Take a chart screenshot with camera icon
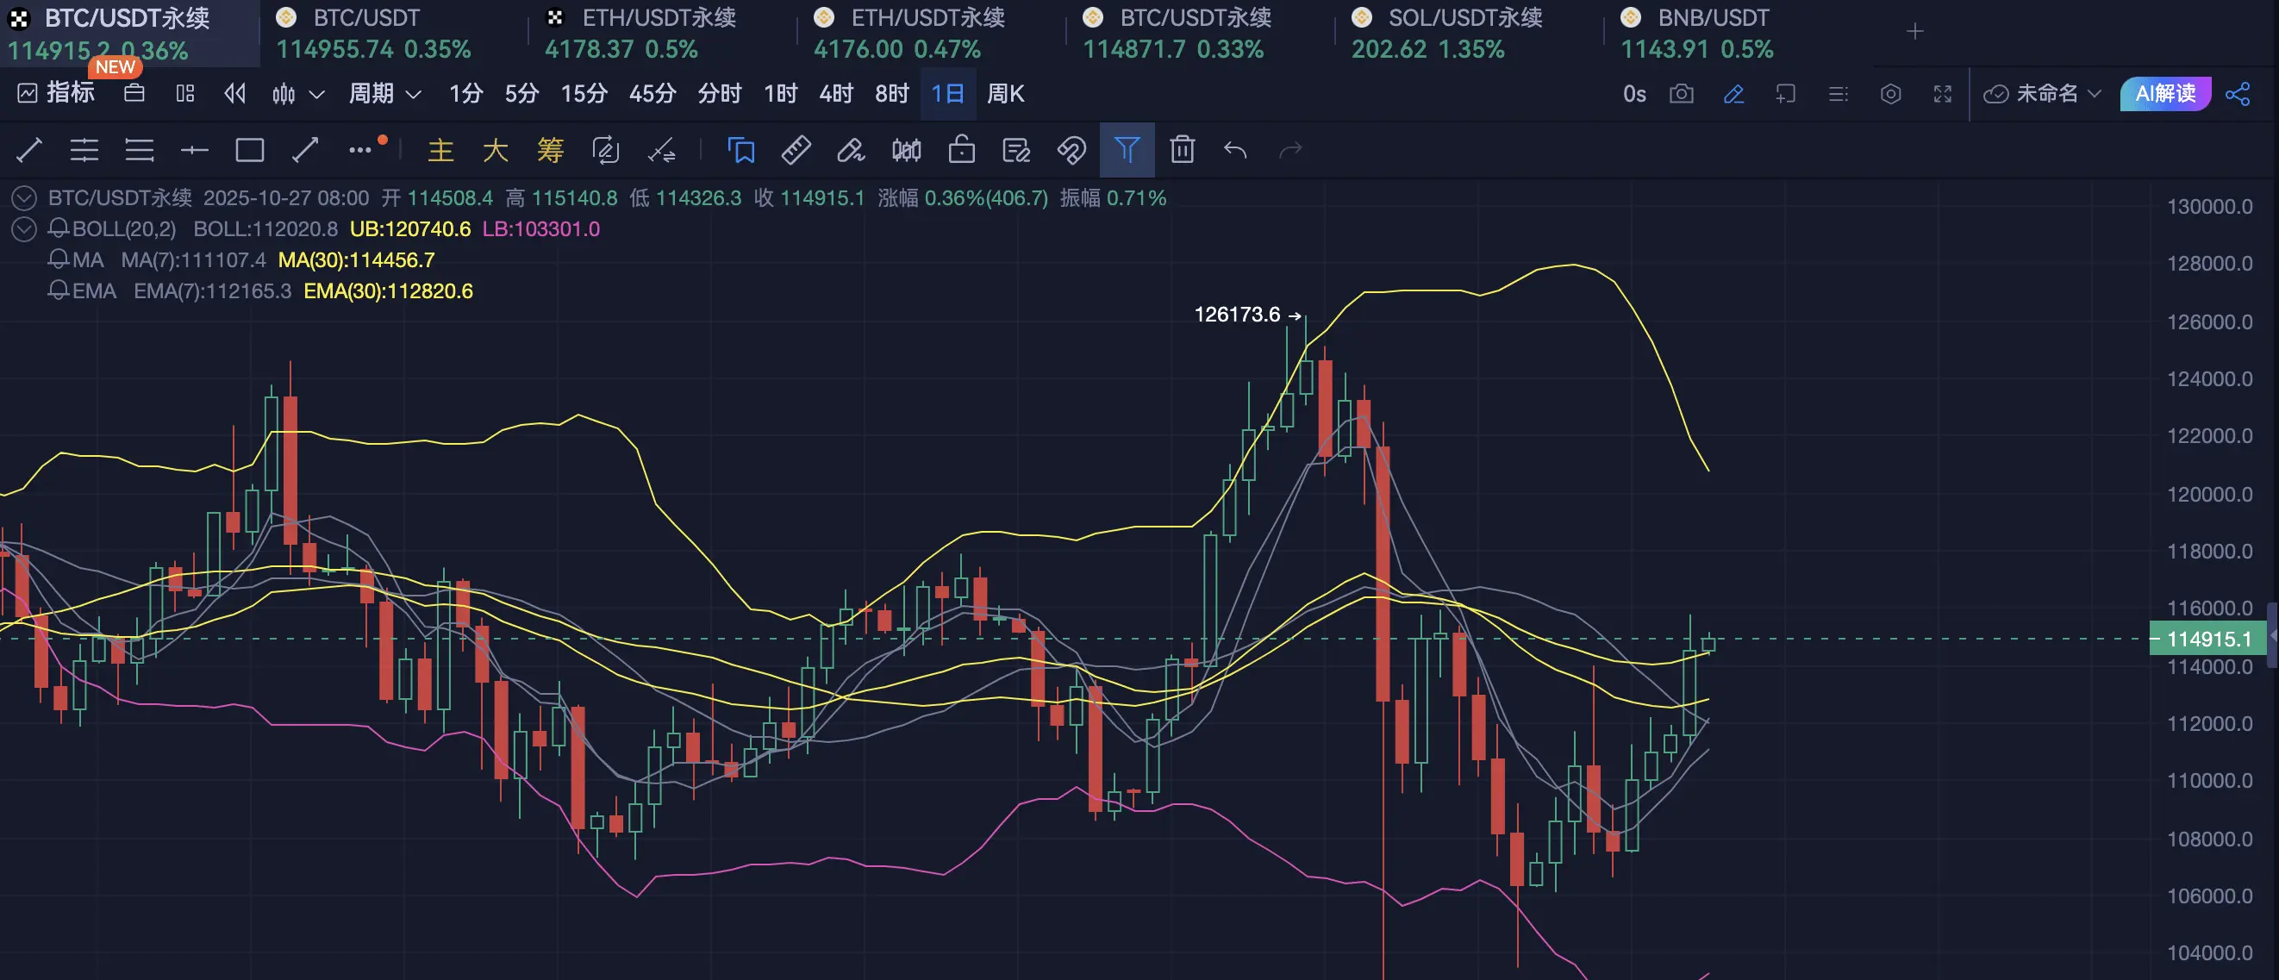 tap(1681, 94)
